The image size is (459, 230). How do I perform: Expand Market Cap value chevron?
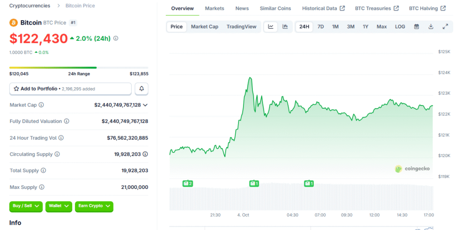click(x=145, y=105)
